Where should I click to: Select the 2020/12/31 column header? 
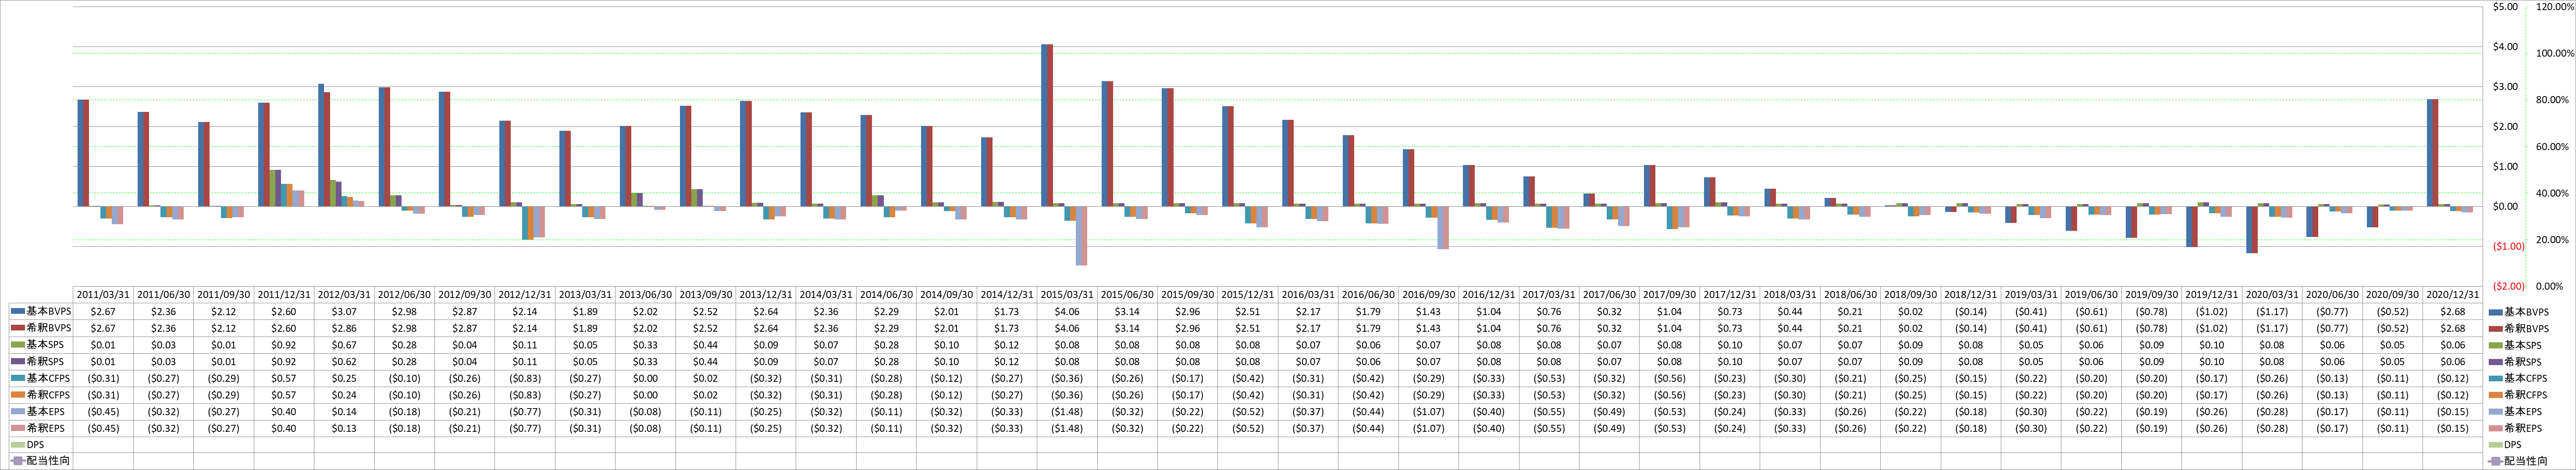2453,295
